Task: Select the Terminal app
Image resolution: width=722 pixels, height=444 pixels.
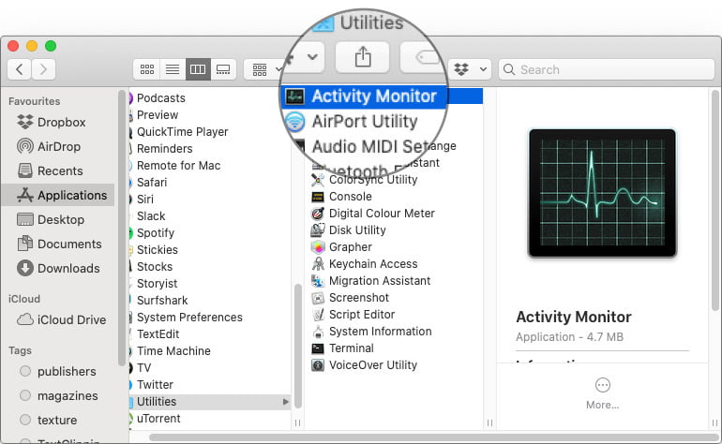Action: coord(351,348)
